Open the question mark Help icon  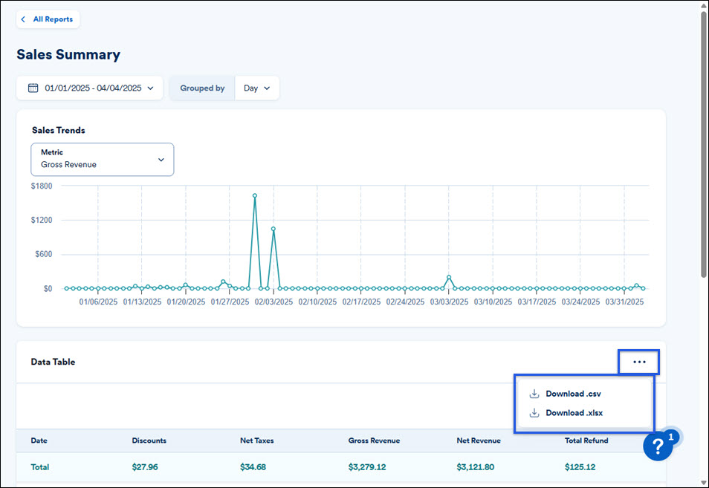click(658, 446)
